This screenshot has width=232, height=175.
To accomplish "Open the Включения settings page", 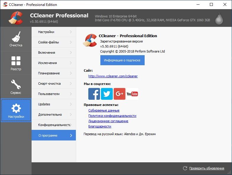I will click(54, 53).
